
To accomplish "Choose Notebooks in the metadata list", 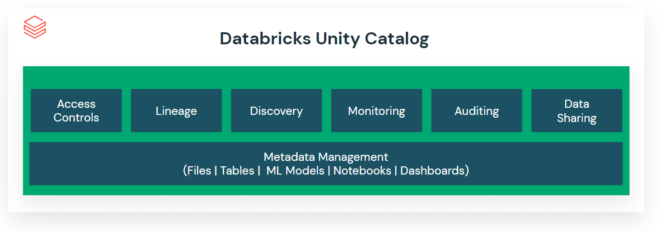I will point(362,171).
